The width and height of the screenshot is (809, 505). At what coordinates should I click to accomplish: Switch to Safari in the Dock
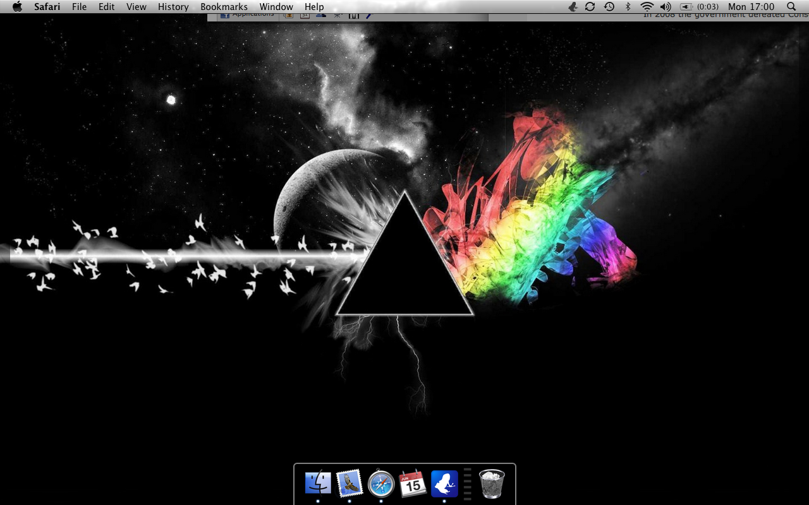click(381, 484)
